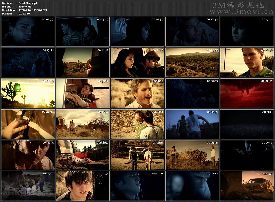Open the thumbnail timestamped 00:42:34
Screen dimensions: 275x202
pos(28,124)
